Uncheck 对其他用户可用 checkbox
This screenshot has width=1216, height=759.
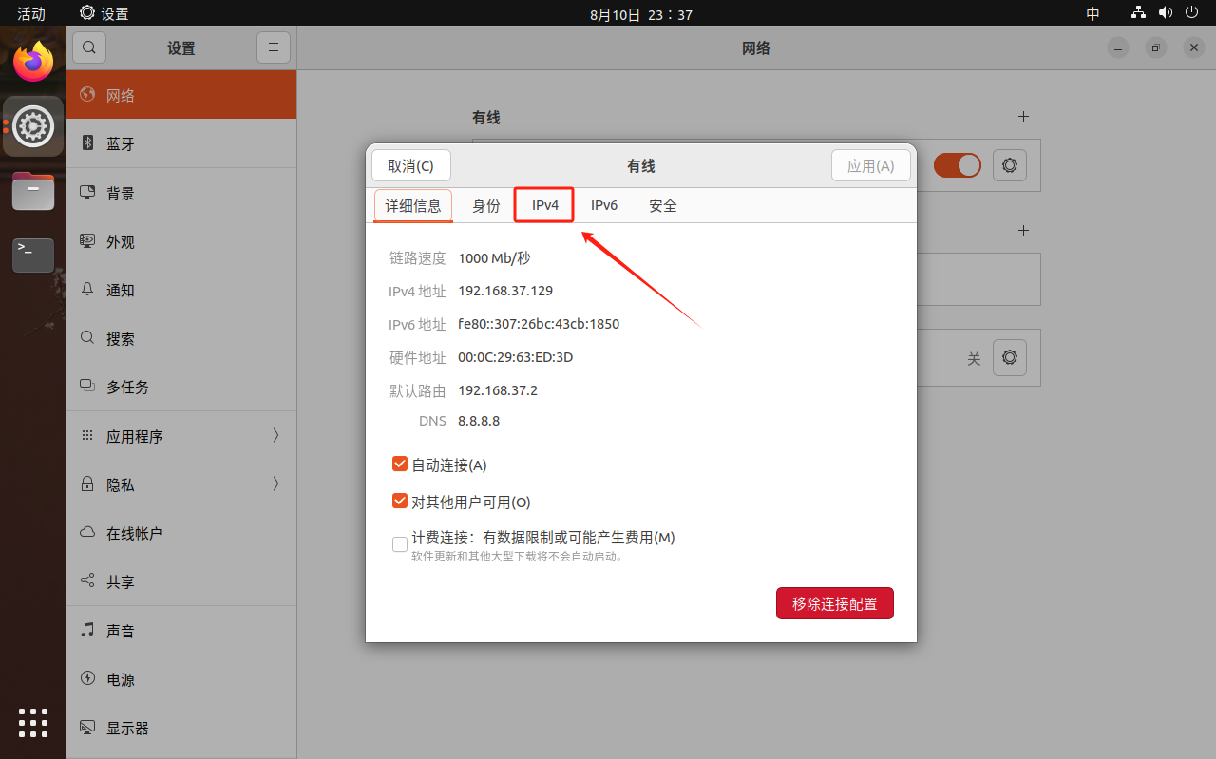pyautogui.click(x=400, y=502)
